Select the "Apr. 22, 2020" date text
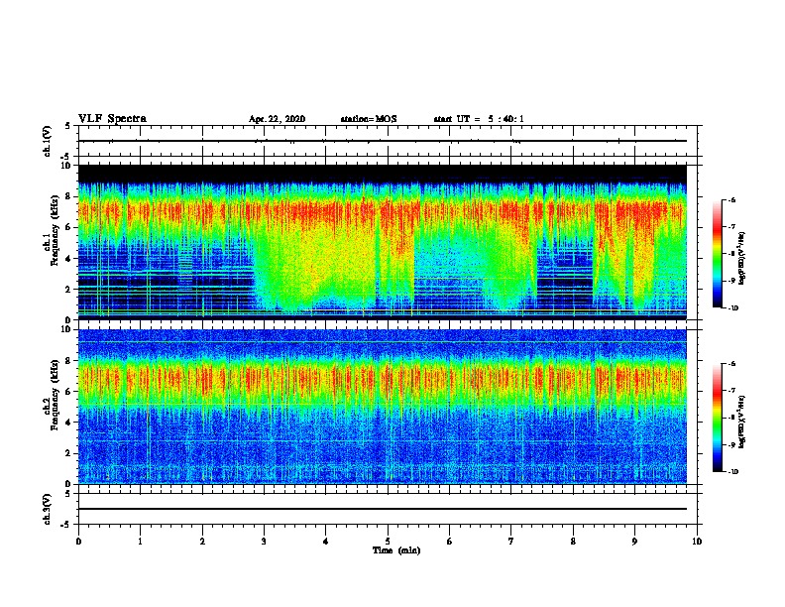 [x=277, y=119]
